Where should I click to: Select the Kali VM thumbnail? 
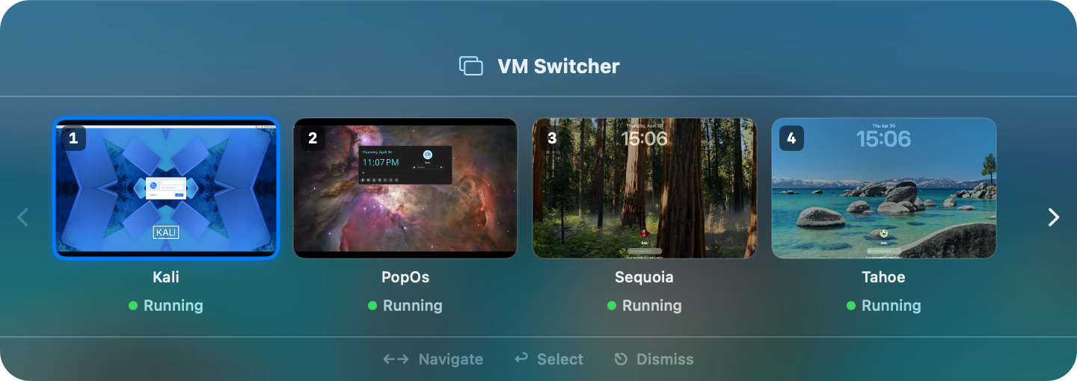click(166, 188)
